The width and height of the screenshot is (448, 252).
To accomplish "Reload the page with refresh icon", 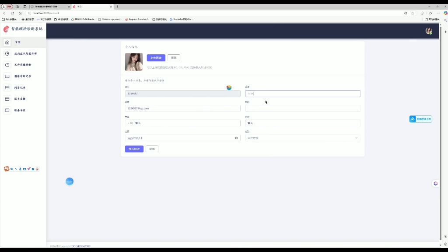I will 12,13.
